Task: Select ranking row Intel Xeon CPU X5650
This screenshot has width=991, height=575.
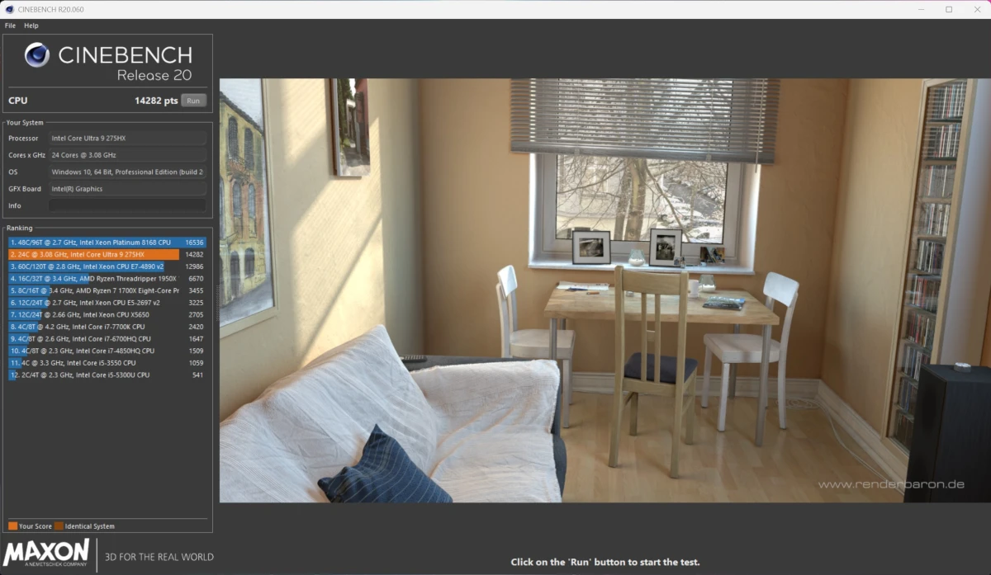Action: point(107,314)
